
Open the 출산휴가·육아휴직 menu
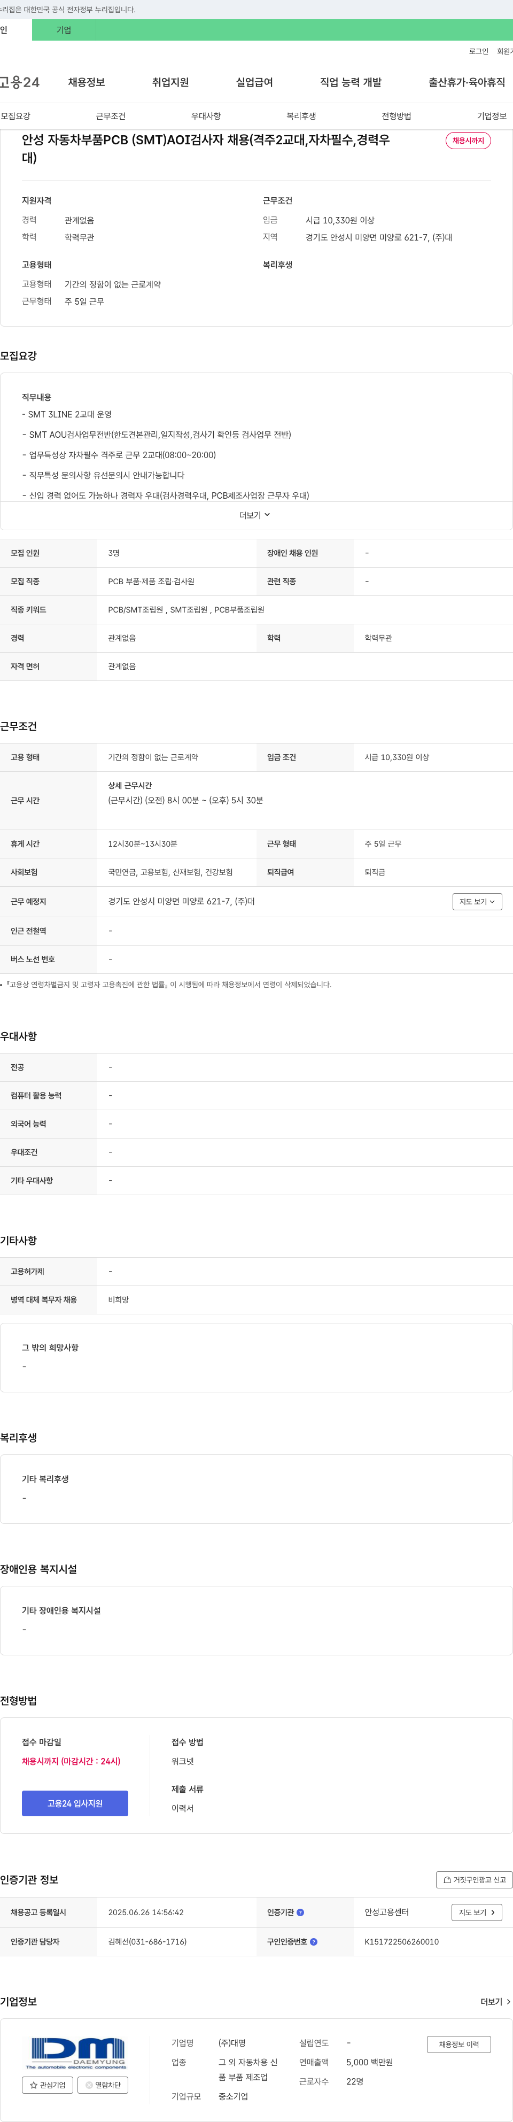coord(467,82)
